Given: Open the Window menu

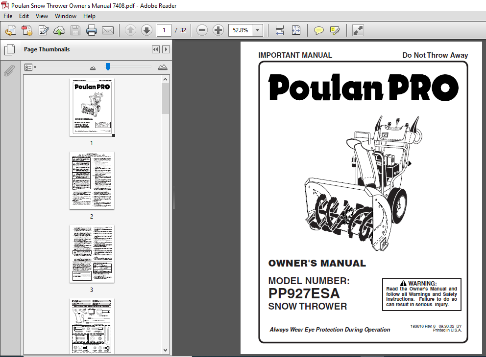Looking at the screenshot, I should pos(65,16).
